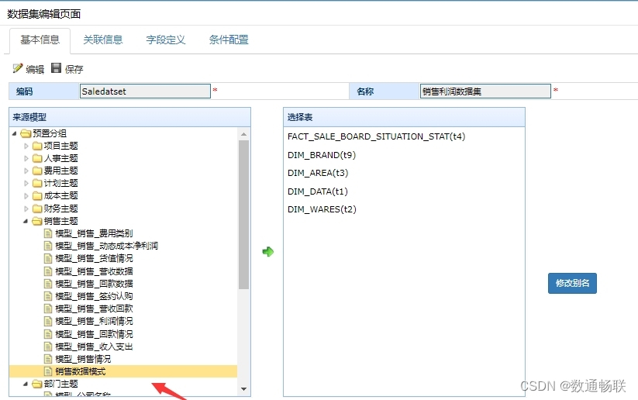Collapse the 销售主题 node

pyautogui.click(x=26, y=222)
